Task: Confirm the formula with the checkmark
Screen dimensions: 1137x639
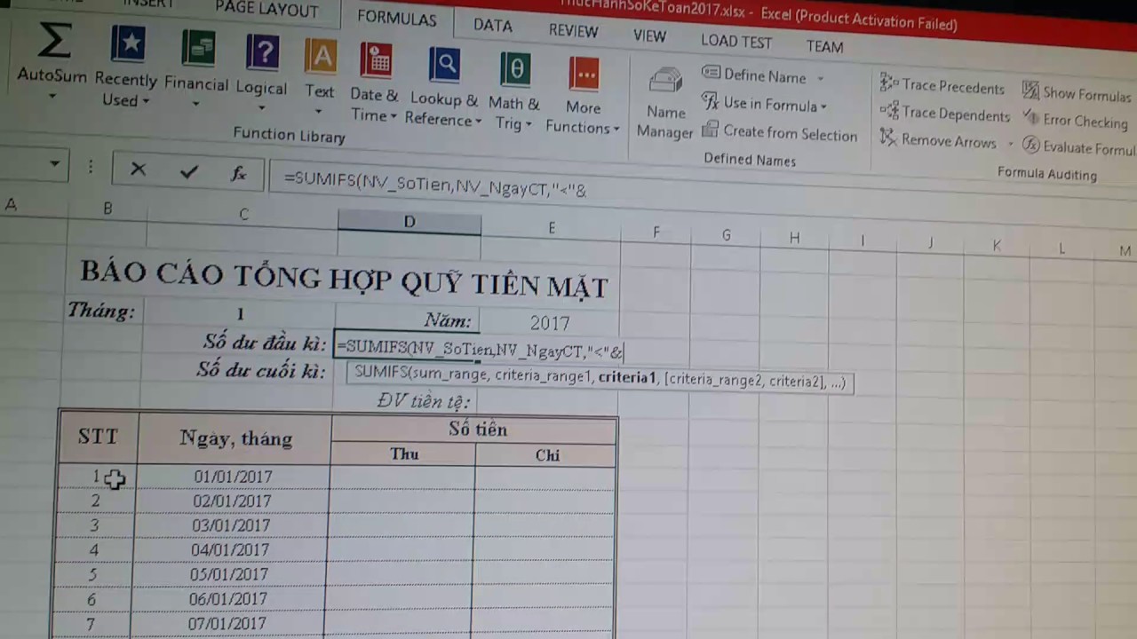Action: 188,171
